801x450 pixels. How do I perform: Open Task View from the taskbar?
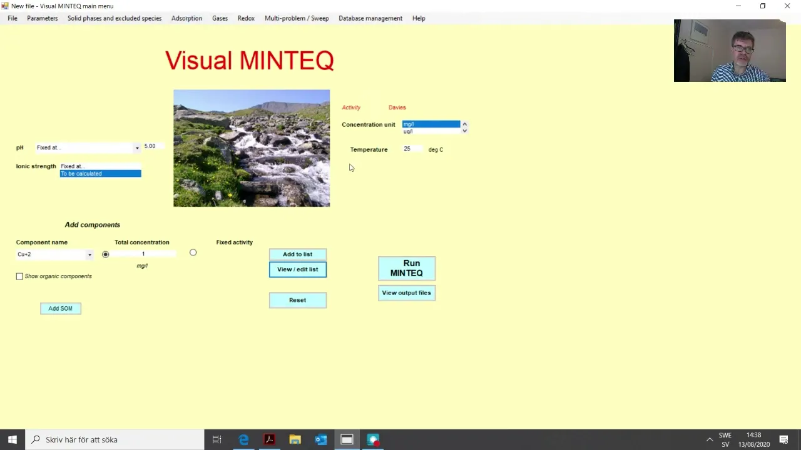(217, 439)
